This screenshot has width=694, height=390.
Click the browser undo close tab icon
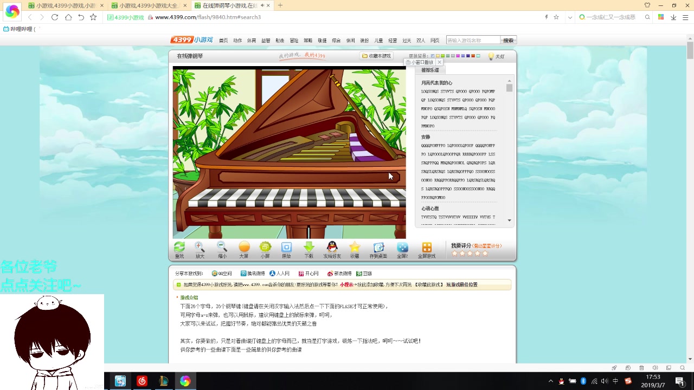tap(81, 17)
